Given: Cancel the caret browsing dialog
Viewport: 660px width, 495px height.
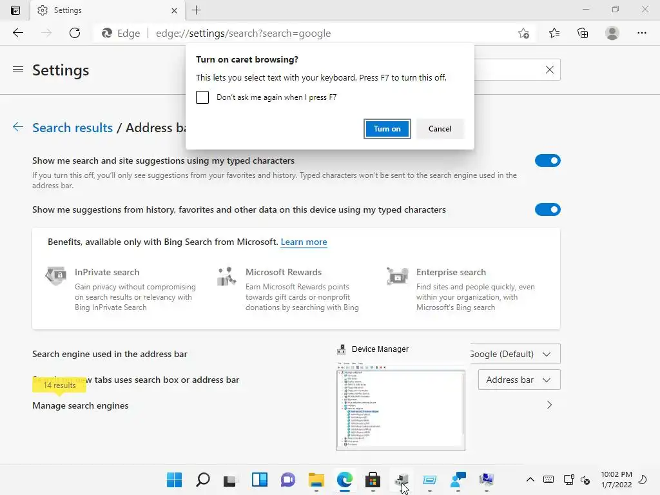Looking at the screenshot, I should pyautogui.click(x=440, y=129).
